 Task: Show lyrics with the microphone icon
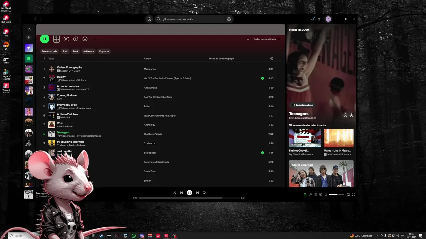(x=310, y=195)
